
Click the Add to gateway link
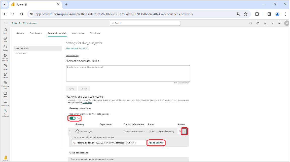(x=156, y=143)
